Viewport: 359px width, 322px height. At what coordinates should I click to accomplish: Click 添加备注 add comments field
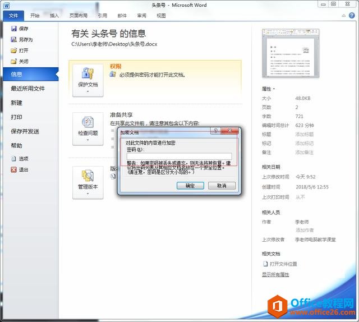click(304, 152)
